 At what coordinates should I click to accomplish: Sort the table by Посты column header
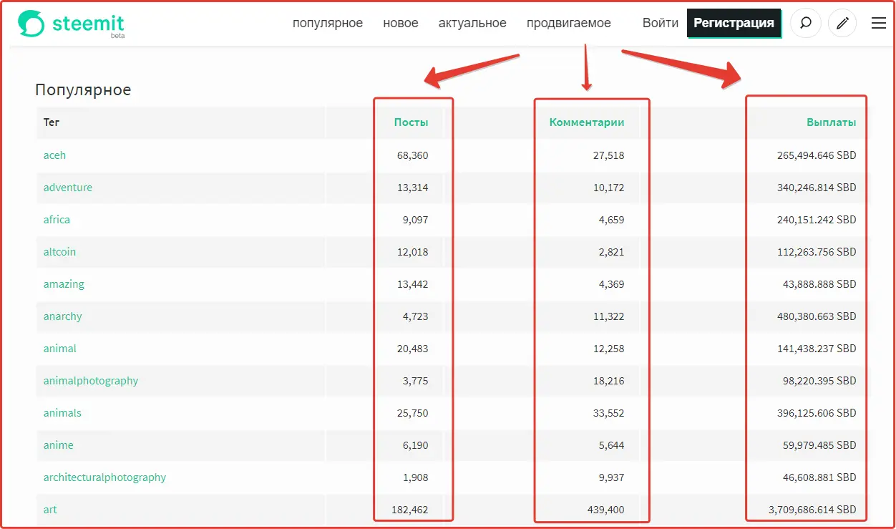click(x=411, y=122)
